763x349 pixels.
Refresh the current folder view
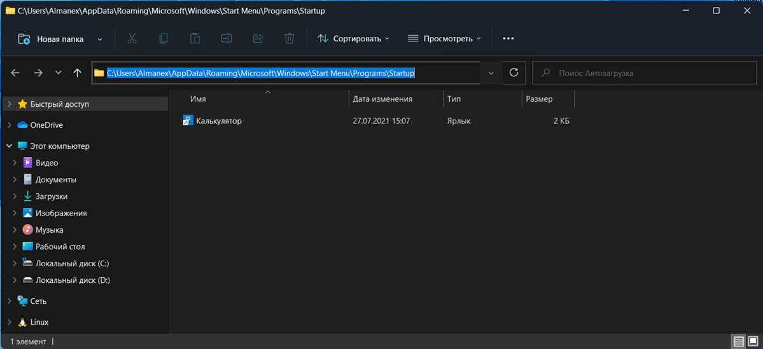[514, 73]
